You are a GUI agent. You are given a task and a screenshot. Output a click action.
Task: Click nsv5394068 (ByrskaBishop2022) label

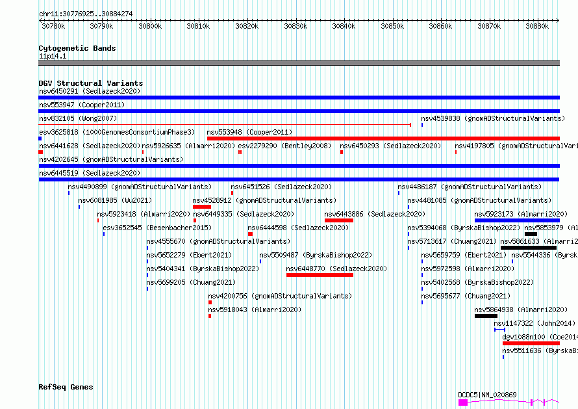[x=464, y=228]
